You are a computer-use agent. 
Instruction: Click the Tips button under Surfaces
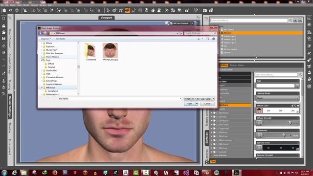click(213, 161)
